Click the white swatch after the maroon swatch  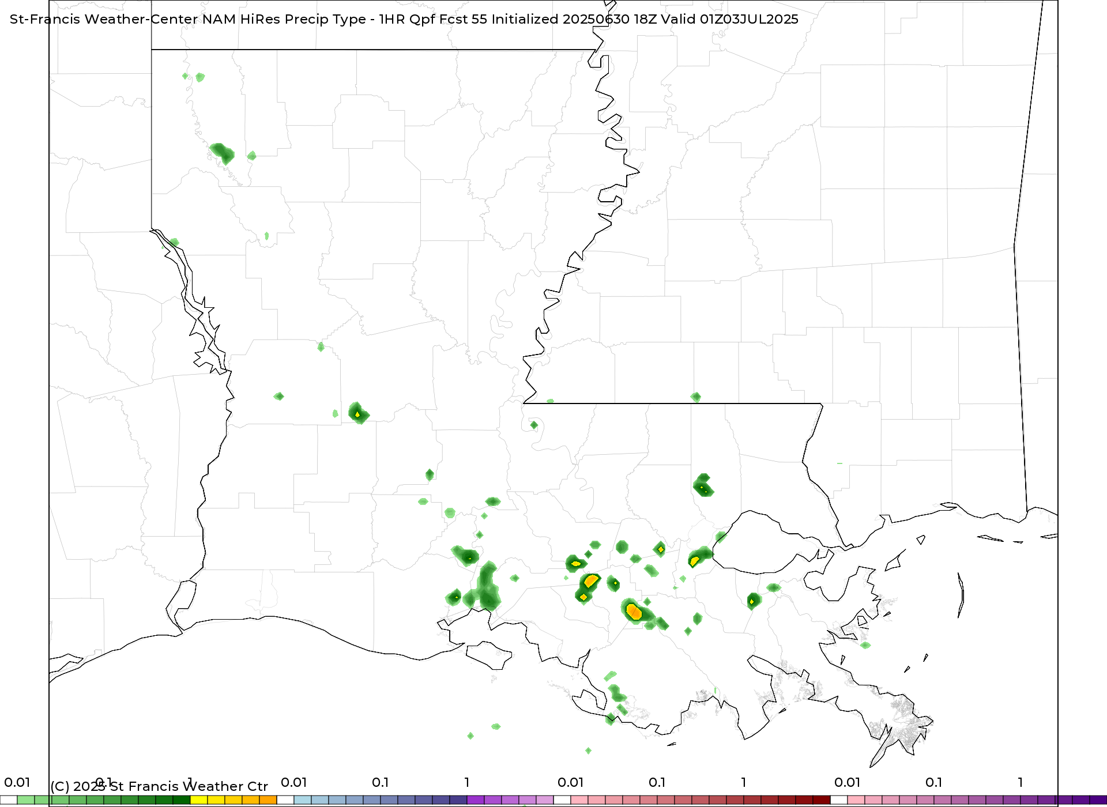click(x=839, y=800)
